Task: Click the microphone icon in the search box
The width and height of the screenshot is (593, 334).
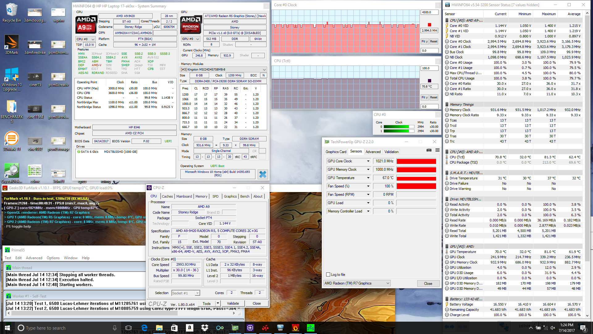Action: click(115, 328)
